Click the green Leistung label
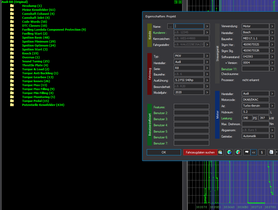The height and width of the screenshot is (210, 278). (x=227, y=118)
